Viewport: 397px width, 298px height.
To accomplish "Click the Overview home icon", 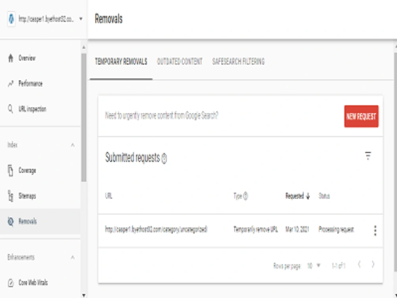I will 11,58.
